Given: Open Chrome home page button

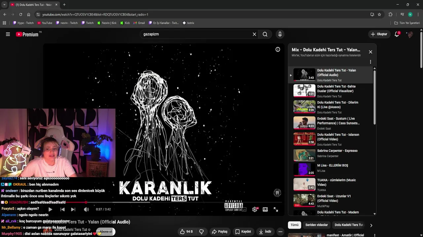Looking at the screenshot, I should tap(28, 14).
